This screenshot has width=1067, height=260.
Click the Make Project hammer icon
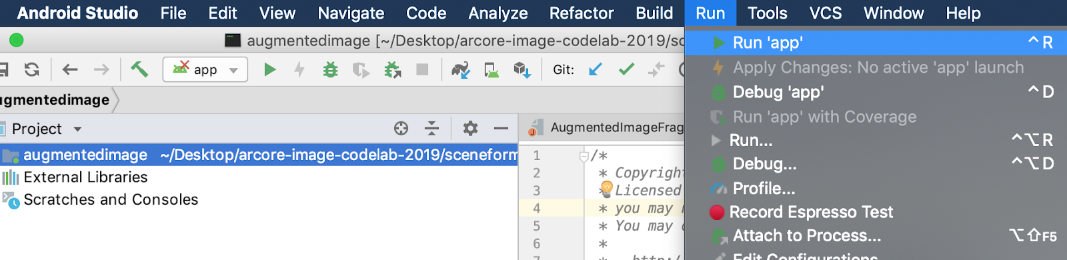139,69
